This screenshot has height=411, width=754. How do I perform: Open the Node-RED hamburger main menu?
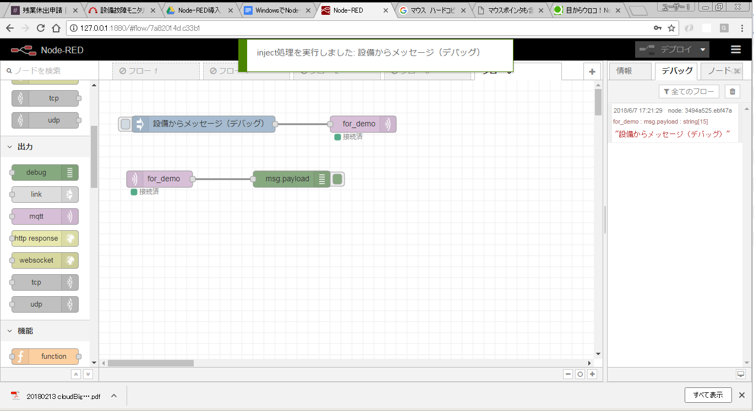click(x=736, y=49)
